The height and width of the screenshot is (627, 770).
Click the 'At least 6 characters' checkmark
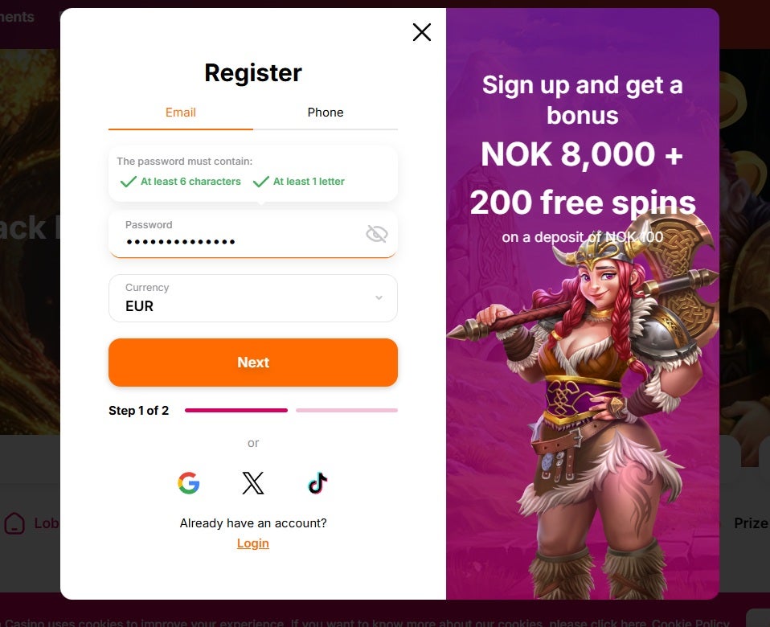pyautogui.click(x=128, y=182)
